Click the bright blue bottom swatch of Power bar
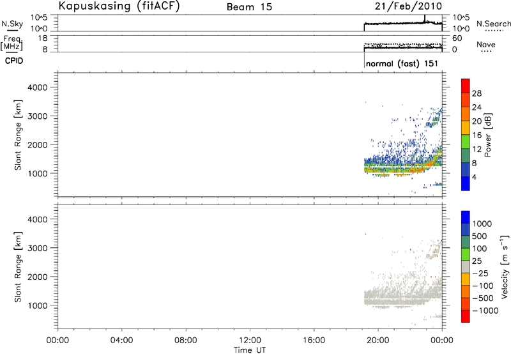Screen dimensions: 511x354 tap(466, 183)
